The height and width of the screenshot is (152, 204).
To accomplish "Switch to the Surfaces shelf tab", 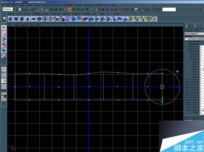I will [x=27, y=14].
